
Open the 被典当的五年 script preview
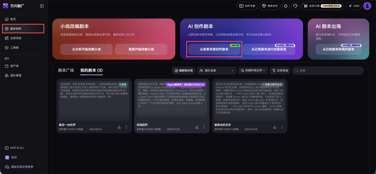click(250, 101)
